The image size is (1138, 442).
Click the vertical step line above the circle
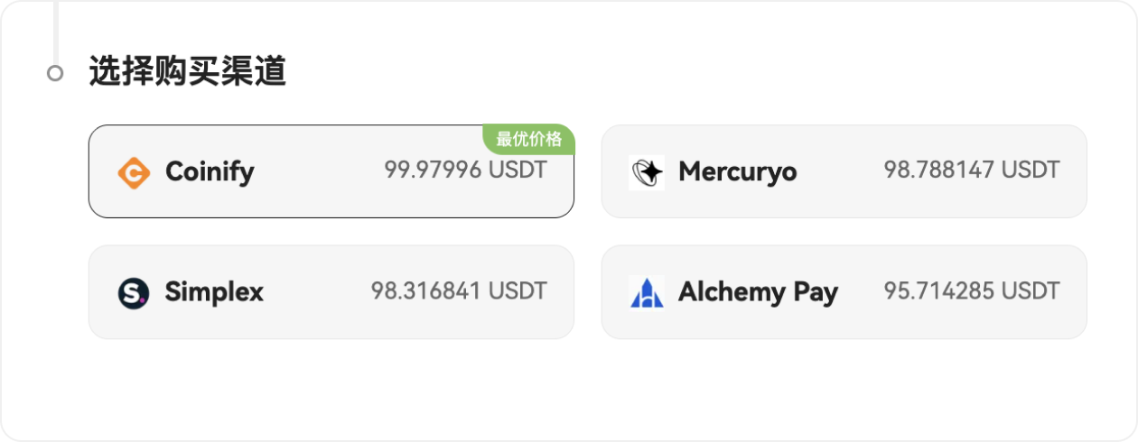pos(56,27)
